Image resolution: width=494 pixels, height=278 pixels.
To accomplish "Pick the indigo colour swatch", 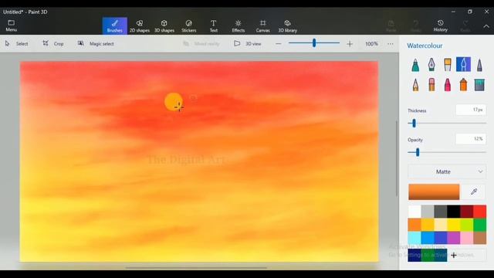I will tap(441, 238).
